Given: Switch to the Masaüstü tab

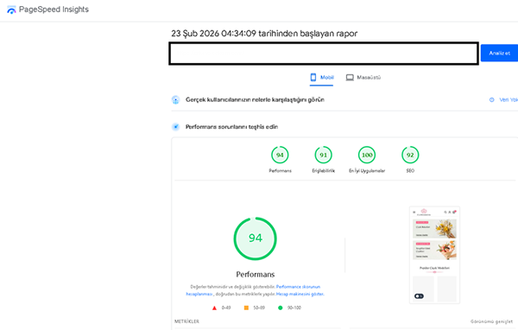Looking at the screenshot, I should click(363, 78).
